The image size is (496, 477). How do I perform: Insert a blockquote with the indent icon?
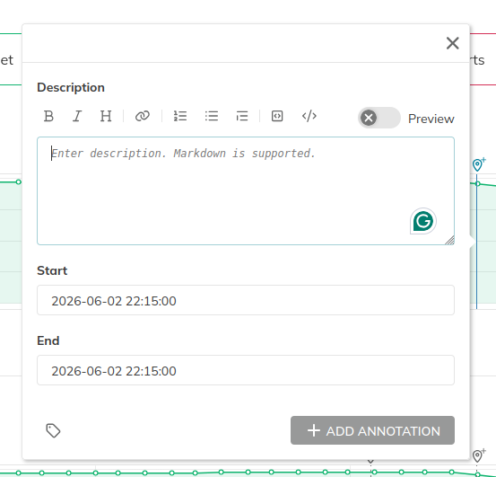[x=242, y=116]
